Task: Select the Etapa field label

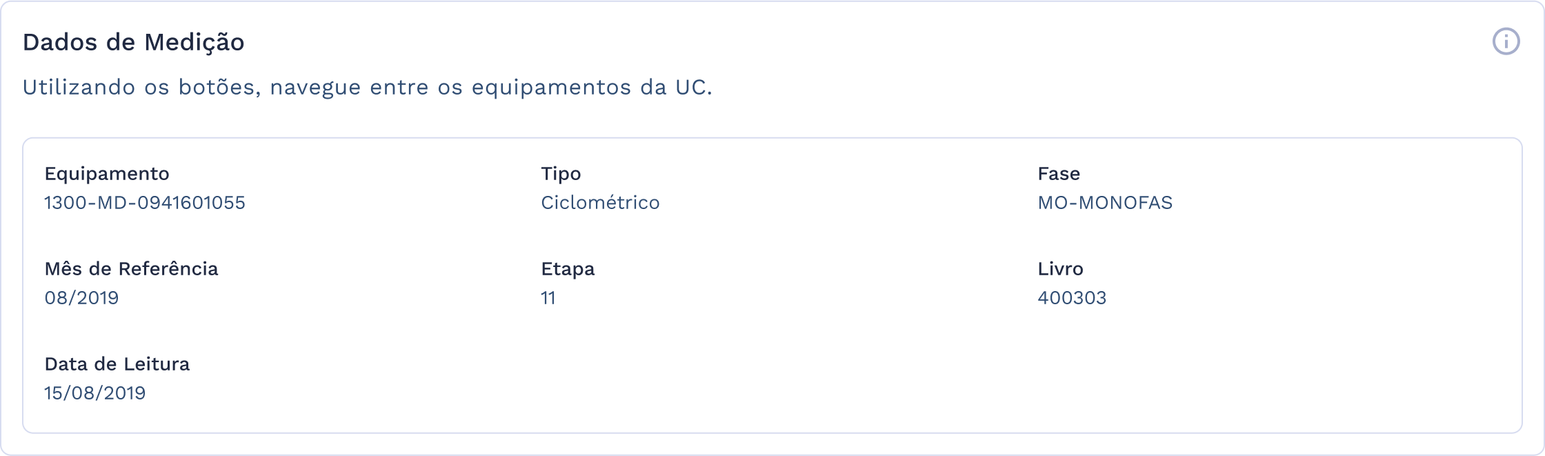Action: (x=568, y=269)
